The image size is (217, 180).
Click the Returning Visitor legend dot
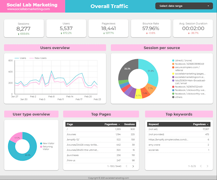[x=41, y=147]
